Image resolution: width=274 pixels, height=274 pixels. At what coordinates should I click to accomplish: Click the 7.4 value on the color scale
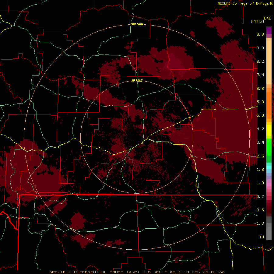click(260, 75)
